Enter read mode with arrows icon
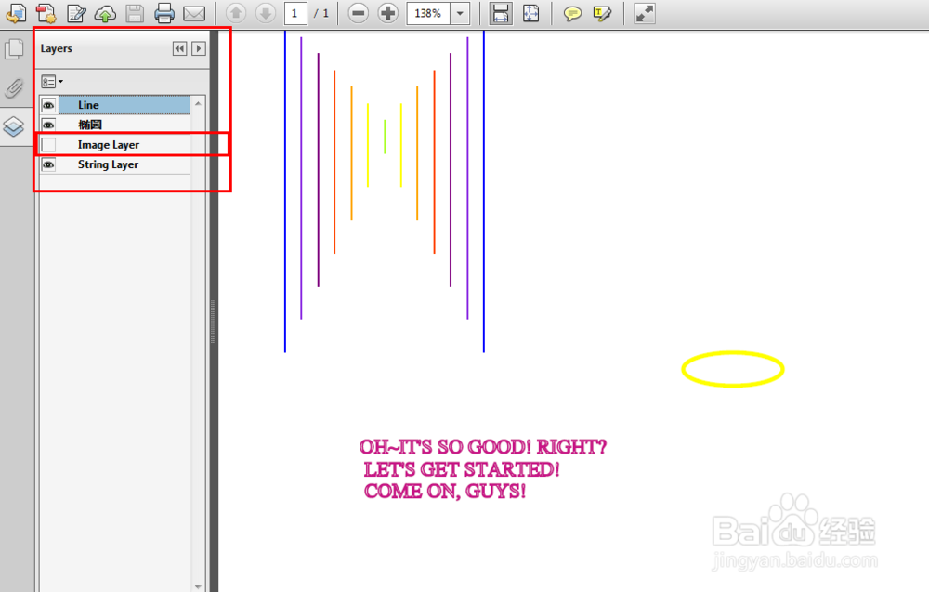 click(x=644, y=13)
